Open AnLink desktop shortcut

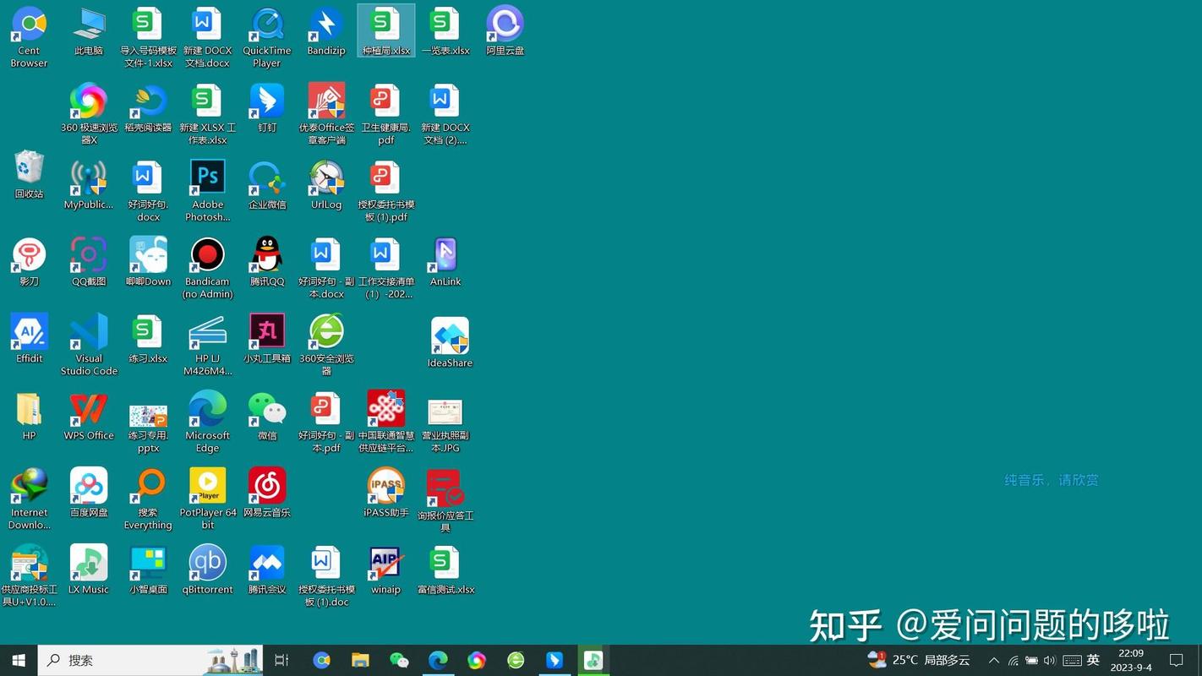tap(445, 255)
